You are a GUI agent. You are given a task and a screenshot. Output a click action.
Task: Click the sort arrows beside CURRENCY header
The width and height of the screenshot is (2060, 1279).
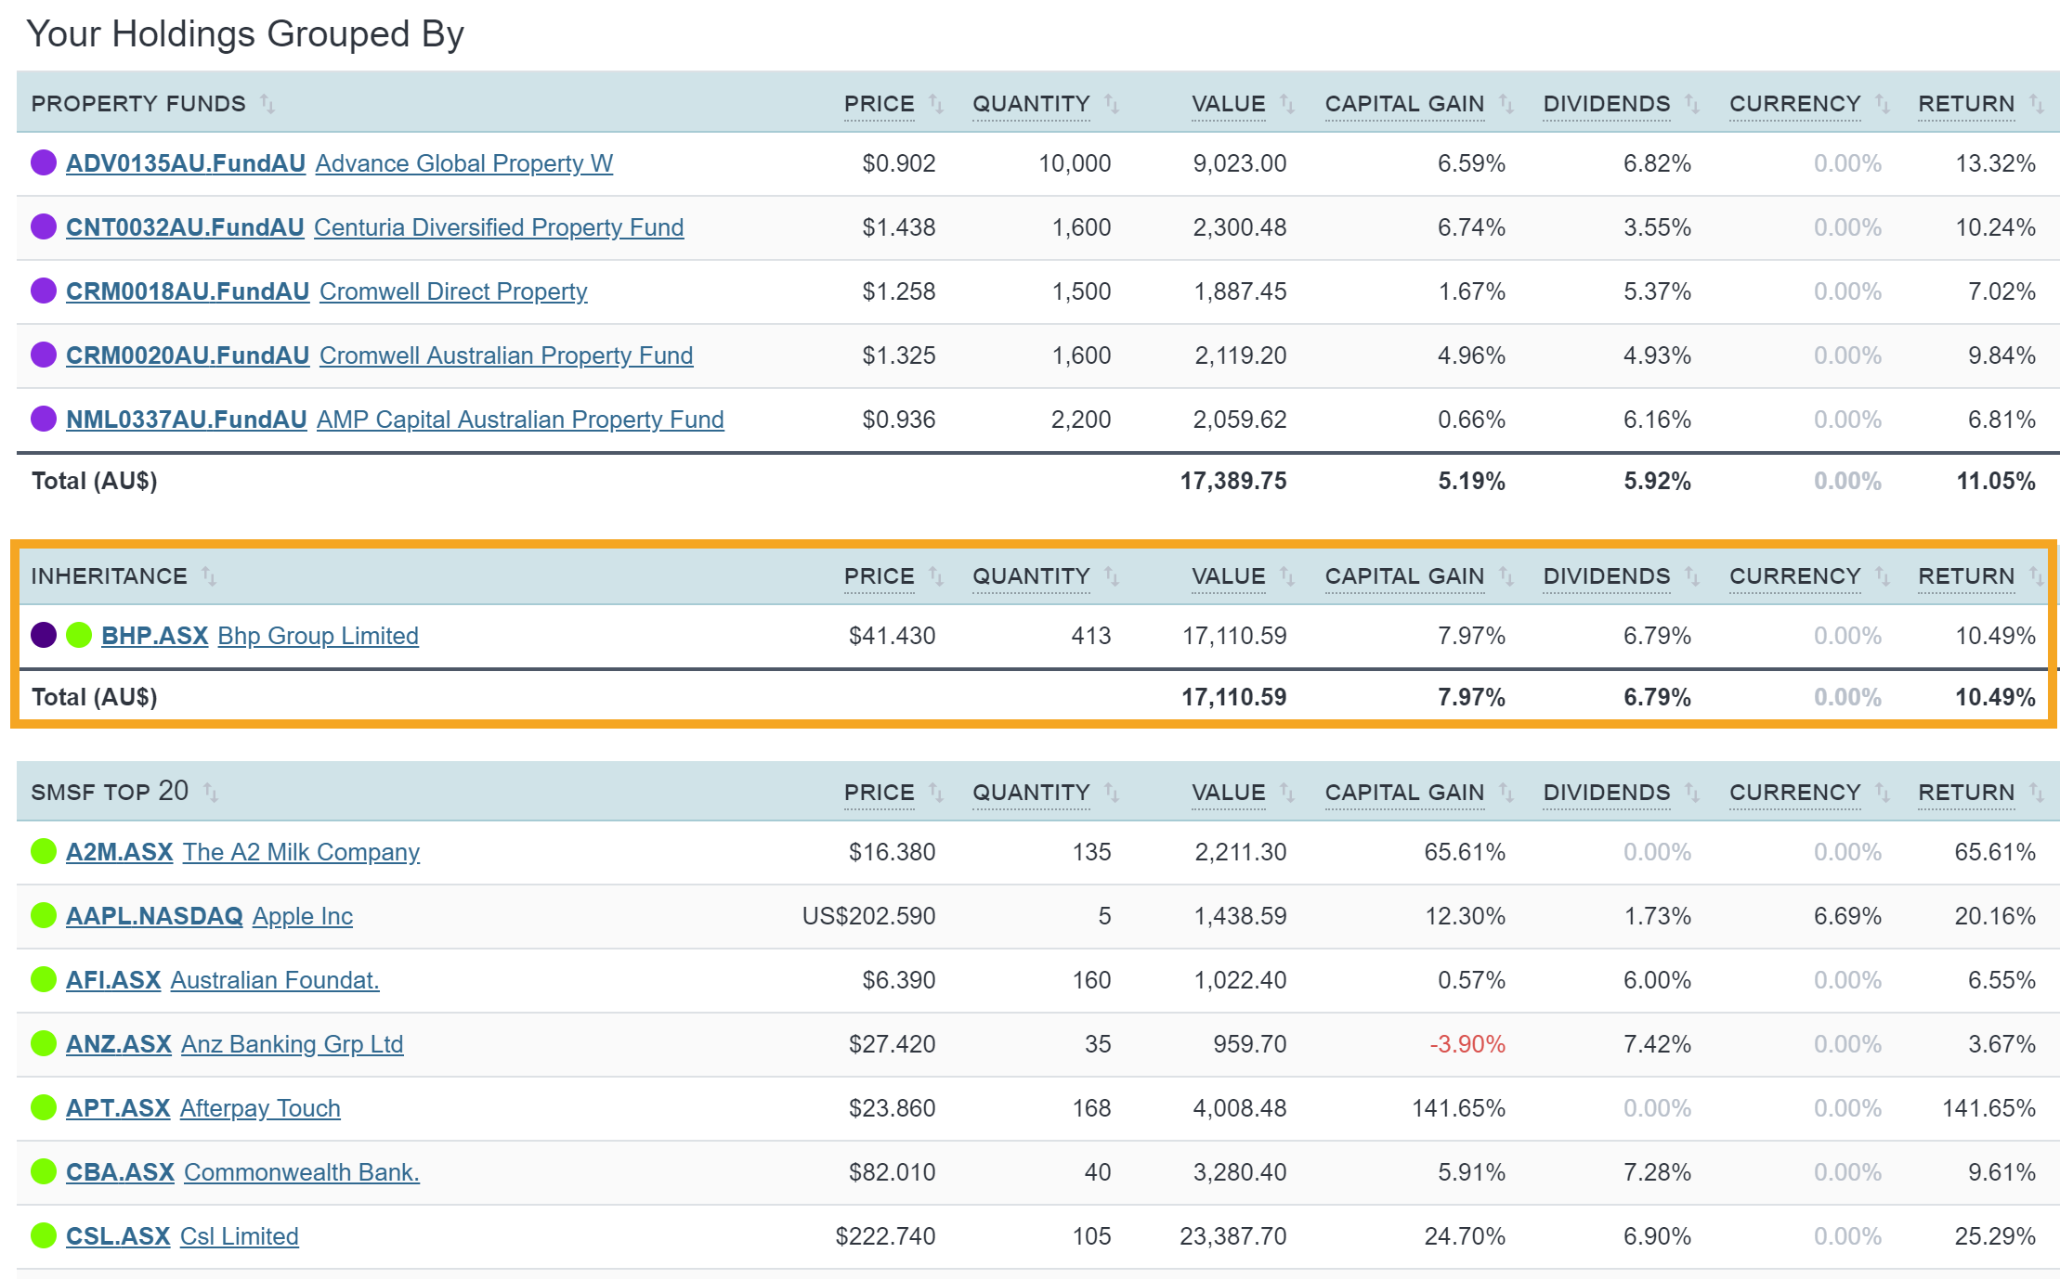click(x=1882, y=104)
